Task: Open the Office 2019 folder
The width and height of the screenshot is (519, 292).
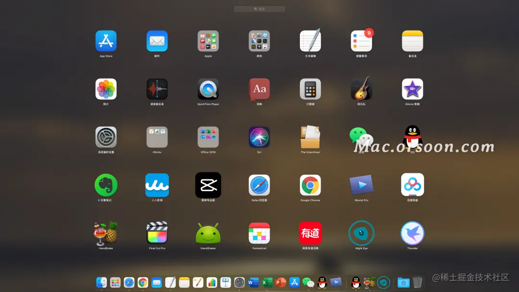Action: coord(208,137)
